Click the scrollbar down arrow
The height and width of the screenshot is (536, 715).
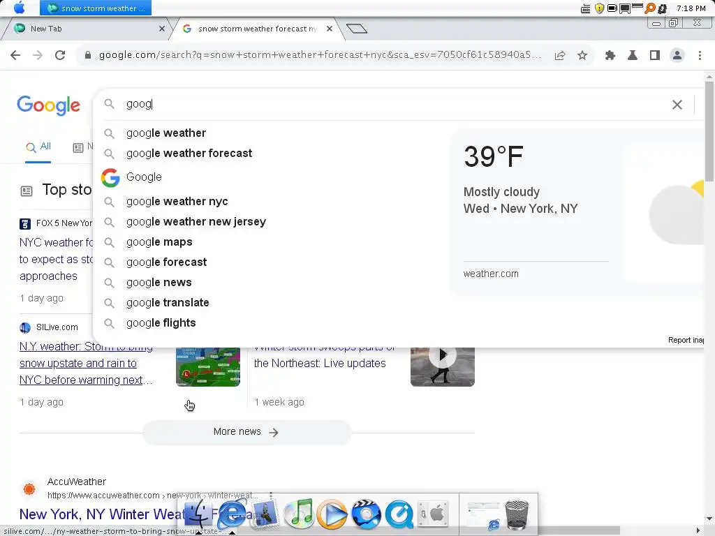click(x=709, y=519)
